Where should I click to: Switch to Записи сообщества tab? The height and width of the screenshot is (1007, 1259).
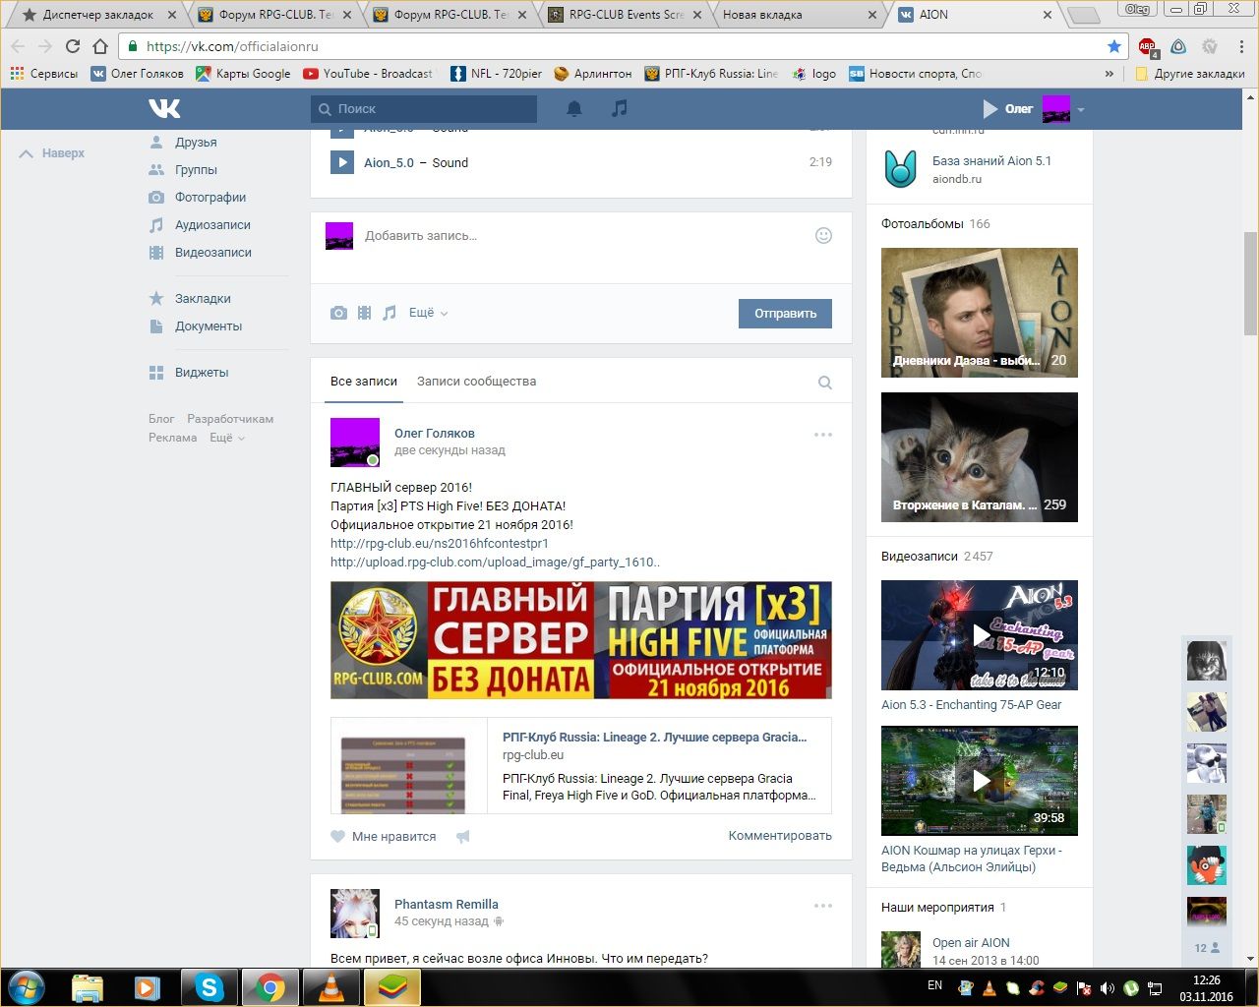[476, 382]
